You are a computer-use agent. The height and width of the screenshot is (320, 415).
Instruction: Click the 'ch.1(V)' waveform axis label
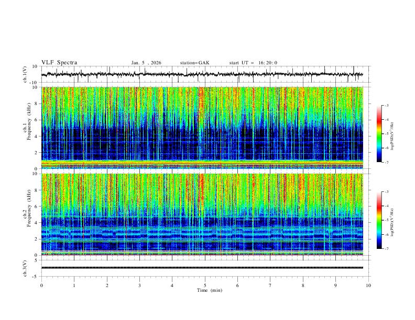click(25, 74)
